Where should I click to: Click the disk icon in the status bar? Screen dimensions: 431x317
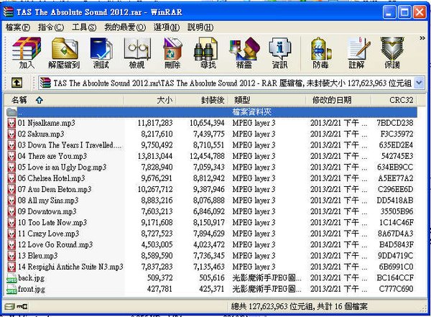10,306
